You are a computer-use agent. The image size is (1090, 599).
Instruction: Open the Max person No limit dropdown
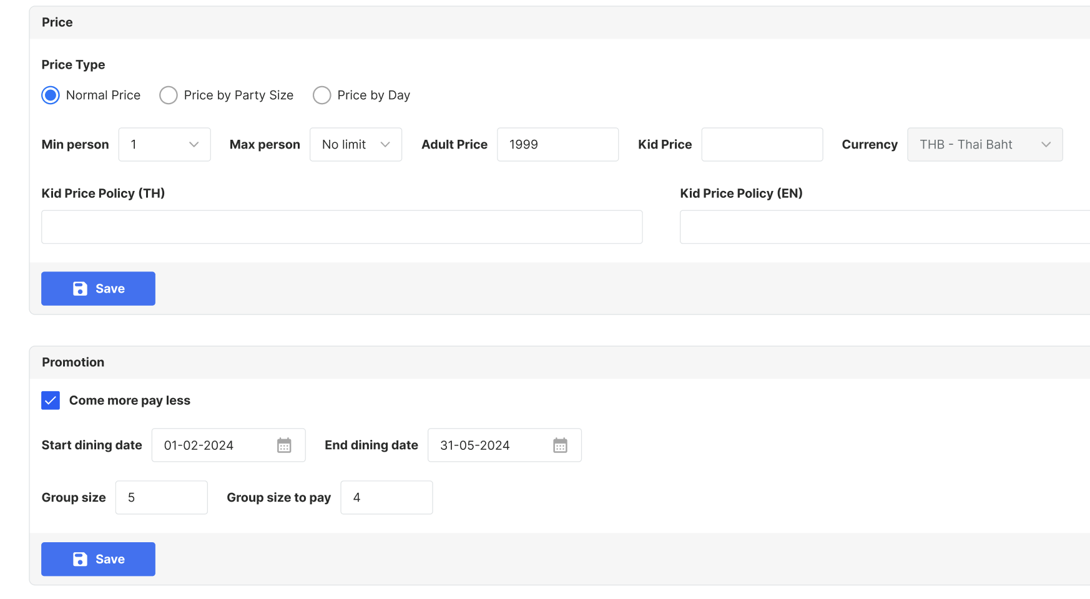(x=355, y=145)
